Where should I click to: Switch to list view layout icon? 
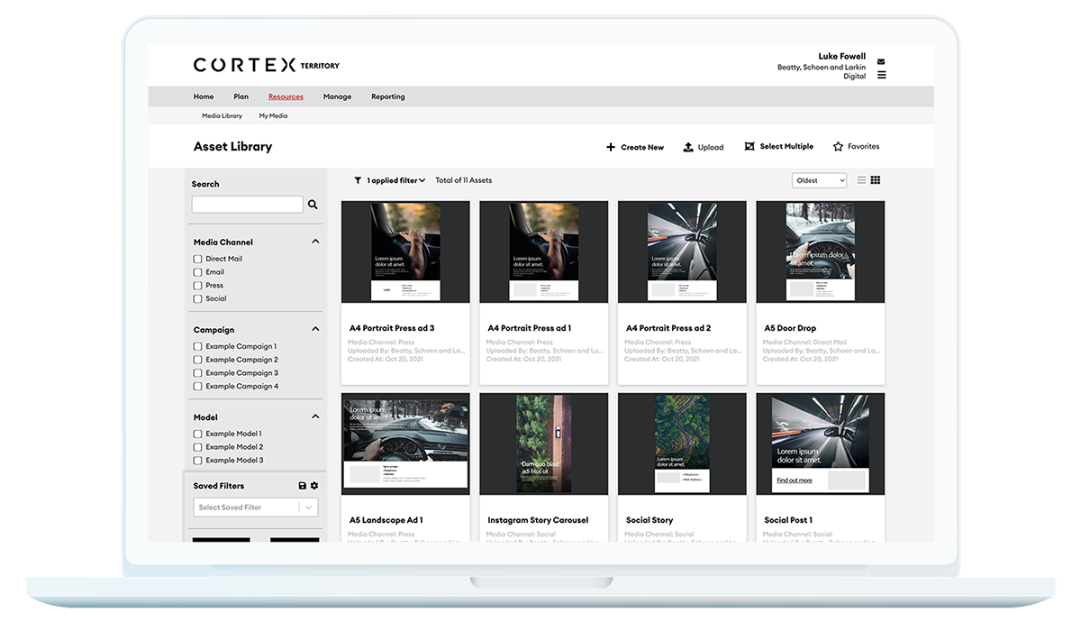[861, 180]
